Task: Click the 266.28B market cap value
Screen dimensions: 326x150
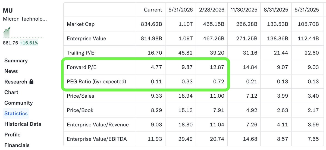Action: tap(247, 24)
